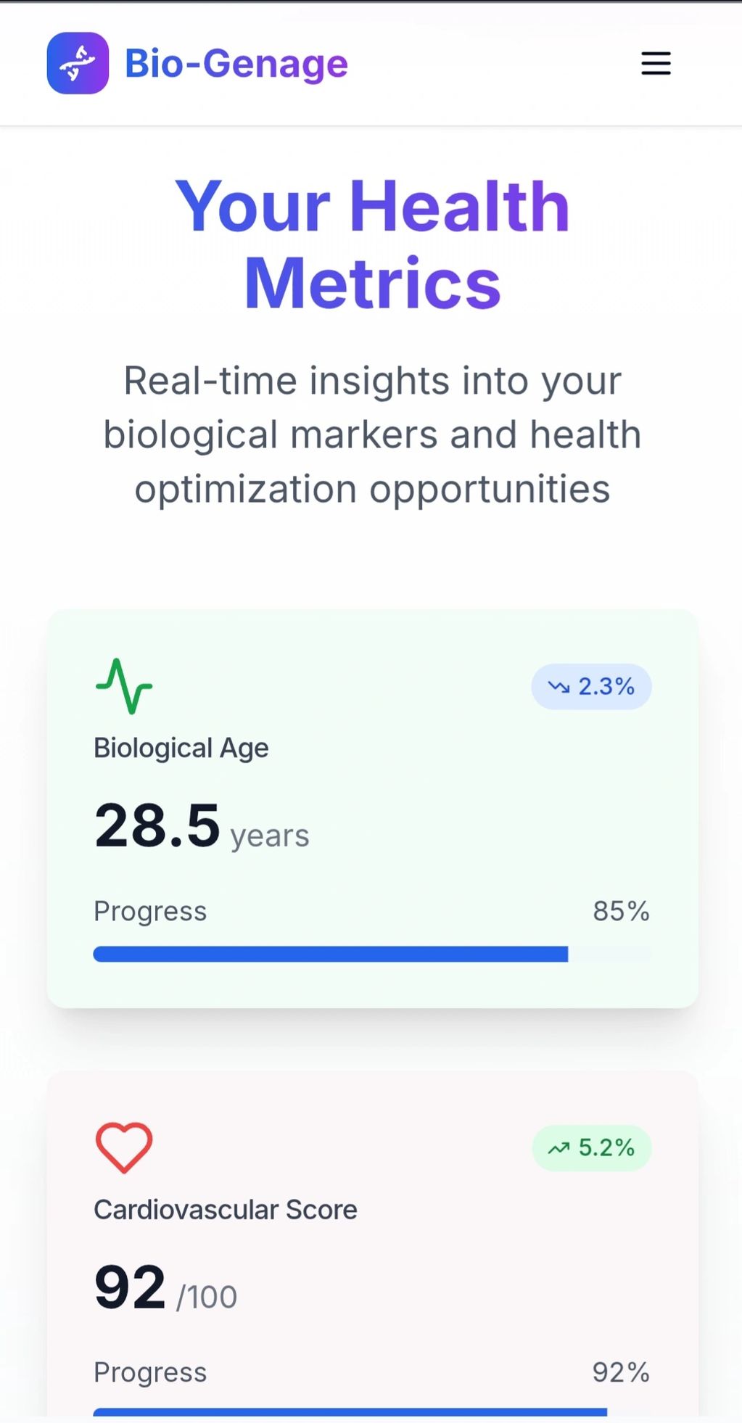742x1423 pixels.
Task: Click the Cardiovascular Score progress bar
Action: [x=371, y=1411]
